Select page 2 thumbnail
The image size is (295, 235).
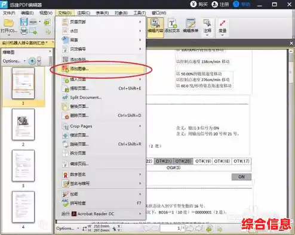point(23,124)
